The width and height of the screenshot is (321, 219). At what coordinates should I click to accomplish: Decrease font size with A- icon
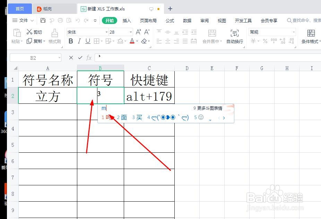[x=147, y=32]
